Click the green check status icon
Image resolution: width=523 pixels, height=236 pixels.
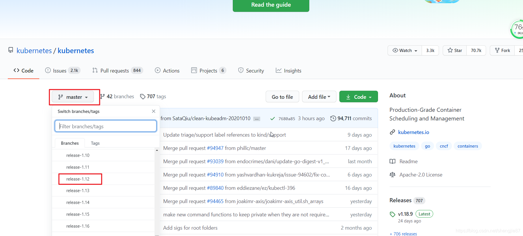pos(272,118)
